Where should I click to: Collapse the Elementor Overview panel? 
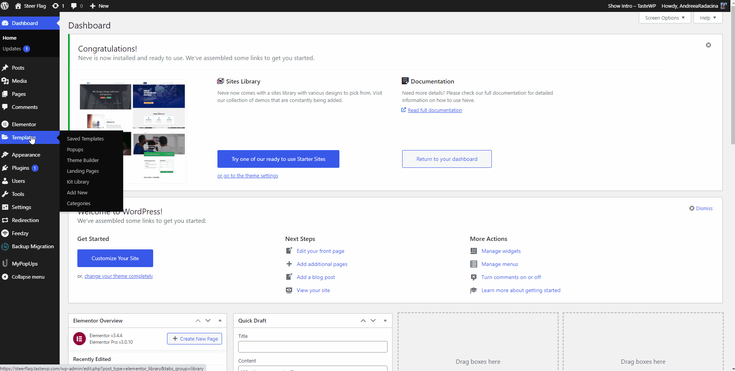coord(219,320)
